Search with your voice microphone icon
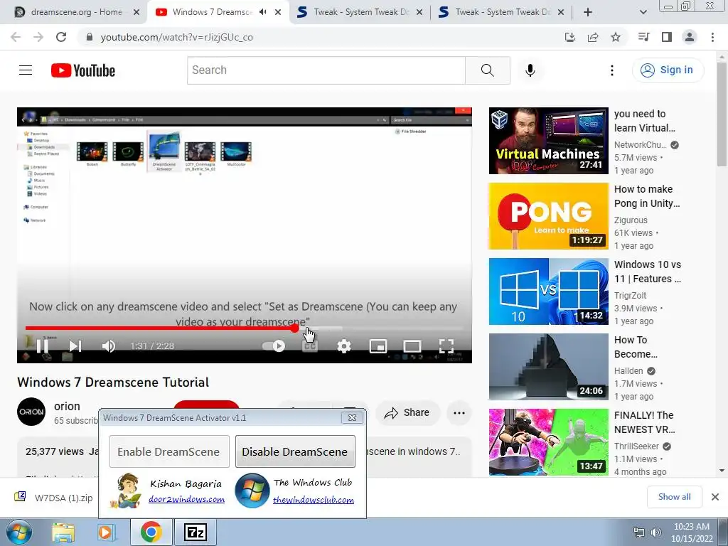 coord(530,70)
